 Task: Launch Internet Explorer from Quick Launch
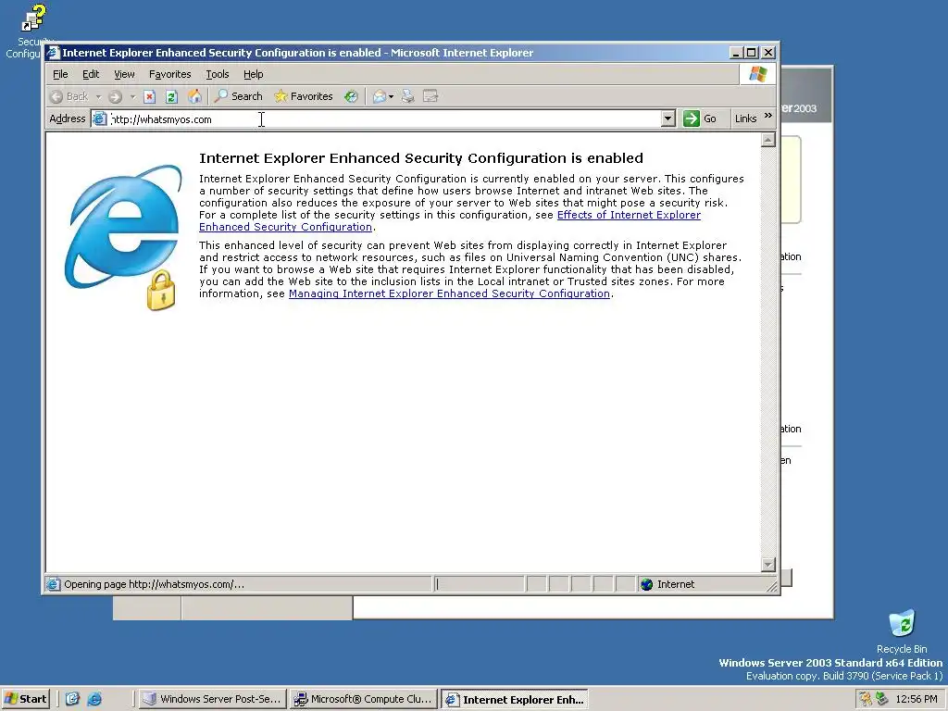coord(94,699)
